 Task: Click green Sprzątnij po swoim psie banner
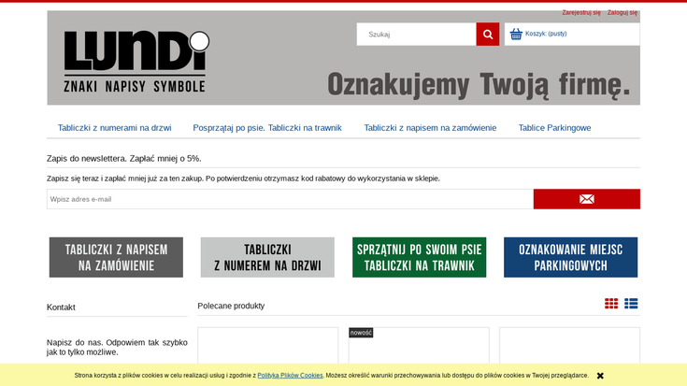(420, 257)
